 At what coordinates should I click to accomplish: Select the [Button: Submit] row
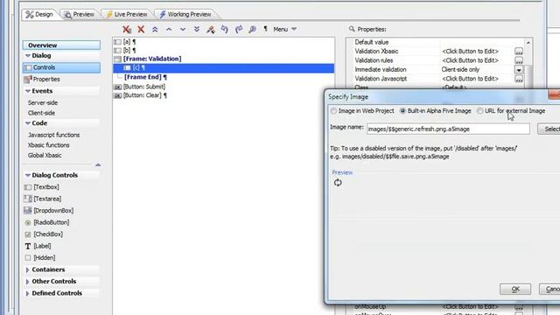point(224,87)
